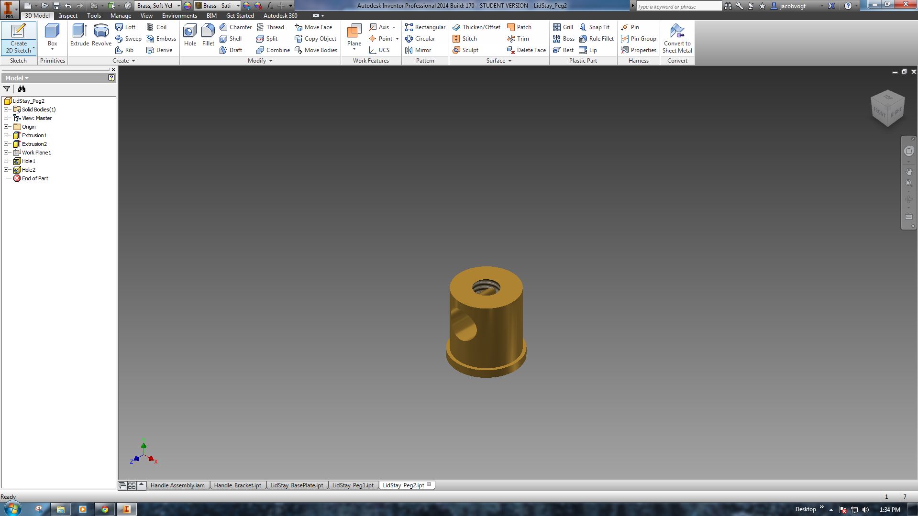Screen dimensions: 918x516
Task: Choose the Rib tool
Action: [x=124, y=50]
